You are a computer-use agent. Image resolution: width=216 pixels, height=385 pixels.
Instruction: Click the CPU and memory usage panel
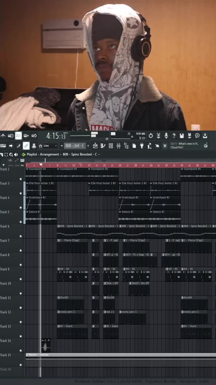[128, 136]
